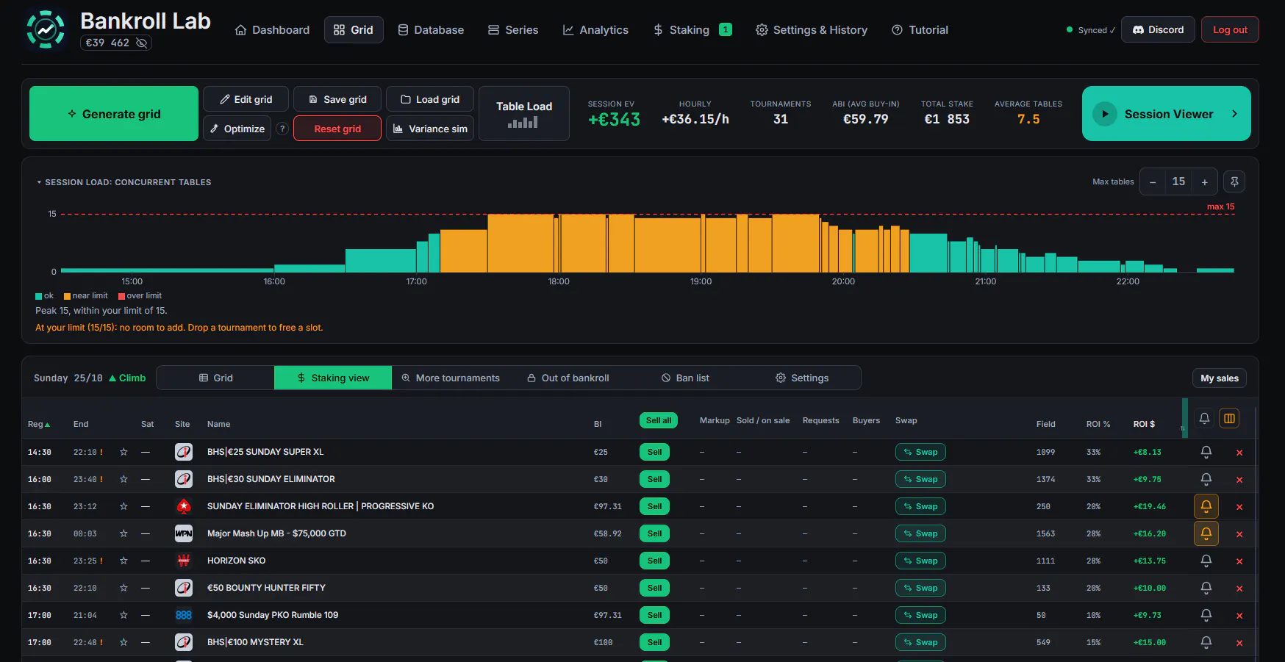Click the pin icon next to max tables
This screenshot has width=1285, height=662.
click(x=1234, y=181)
